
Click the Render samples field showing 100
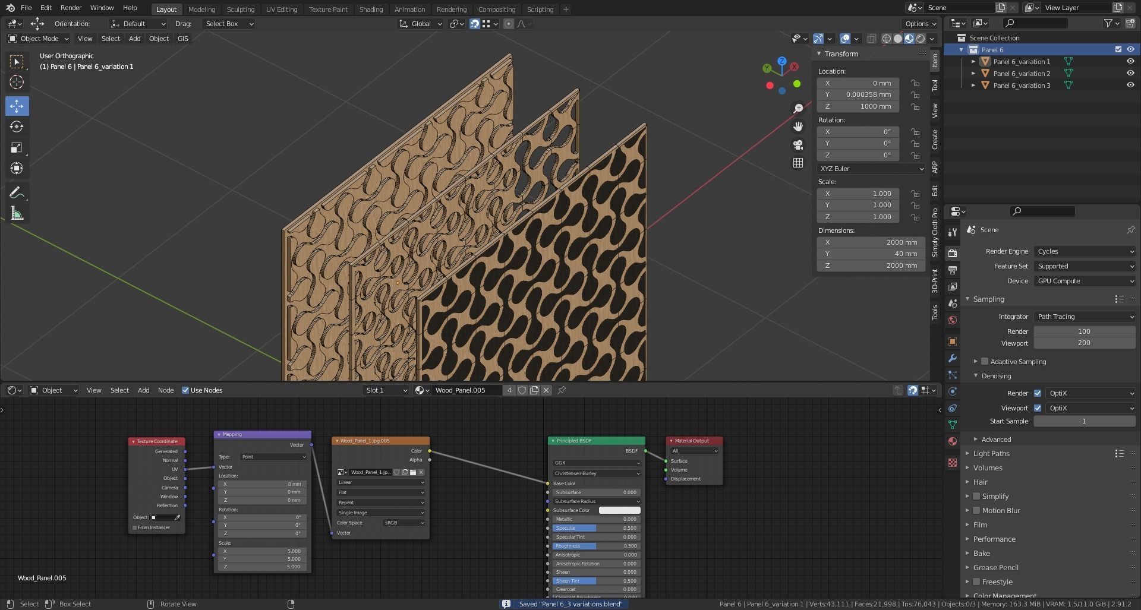click(1085, 331)
